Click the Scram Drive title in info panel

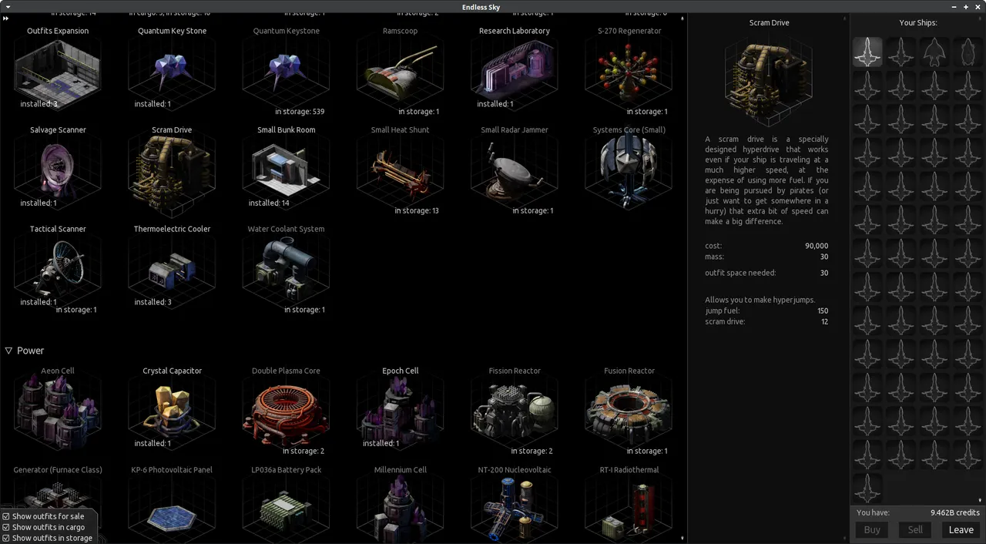(x=769, y=23)
